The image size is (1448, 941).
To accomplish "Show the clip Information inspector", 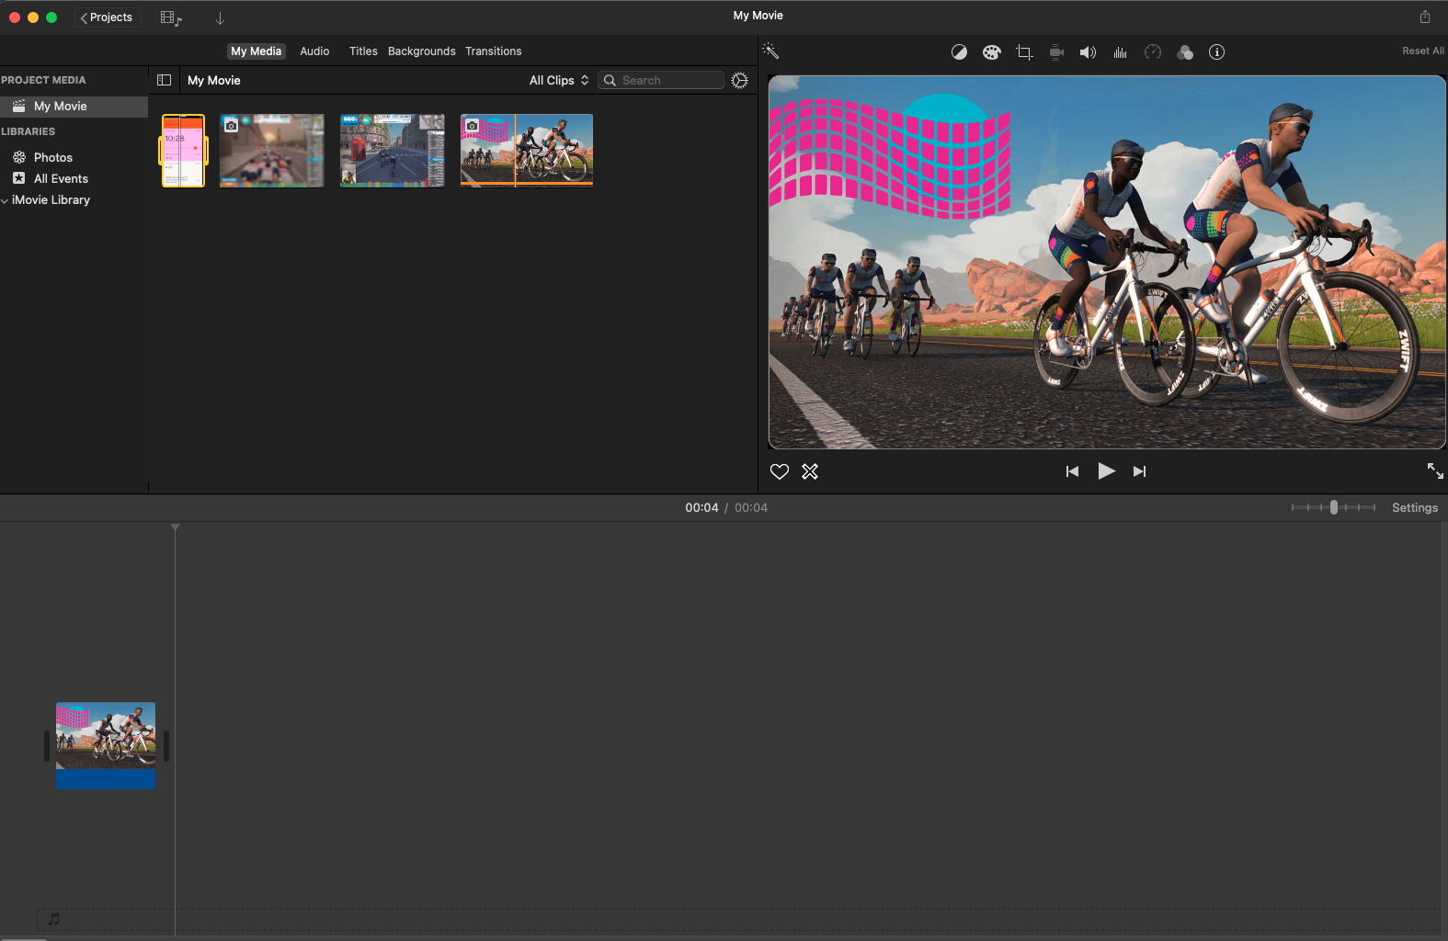I will [1216, 52].
